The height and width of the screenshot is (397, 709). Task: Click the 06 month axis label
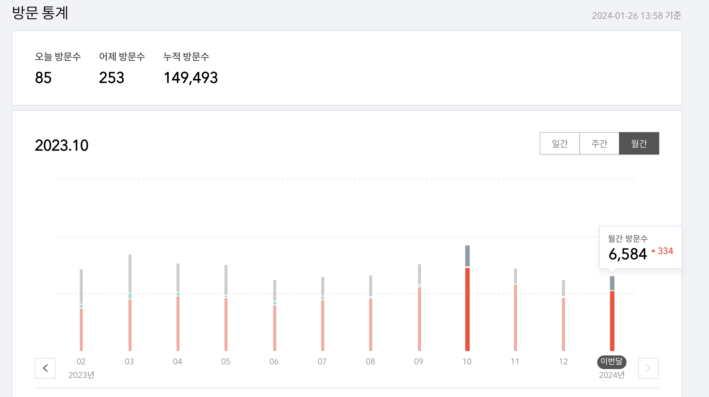[x=274, y=362]
